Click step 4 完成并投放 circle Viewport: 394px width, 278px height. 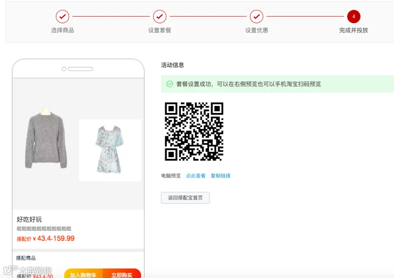pyautogui.click(x=354, y=17)
